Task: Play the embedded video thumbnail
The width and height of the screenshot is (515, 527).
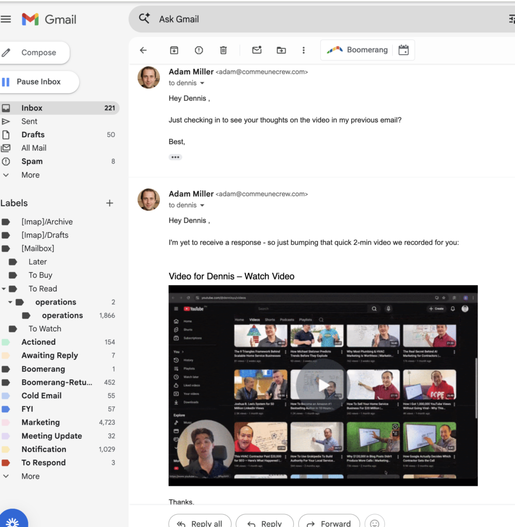Action: (x=323, y=385)
